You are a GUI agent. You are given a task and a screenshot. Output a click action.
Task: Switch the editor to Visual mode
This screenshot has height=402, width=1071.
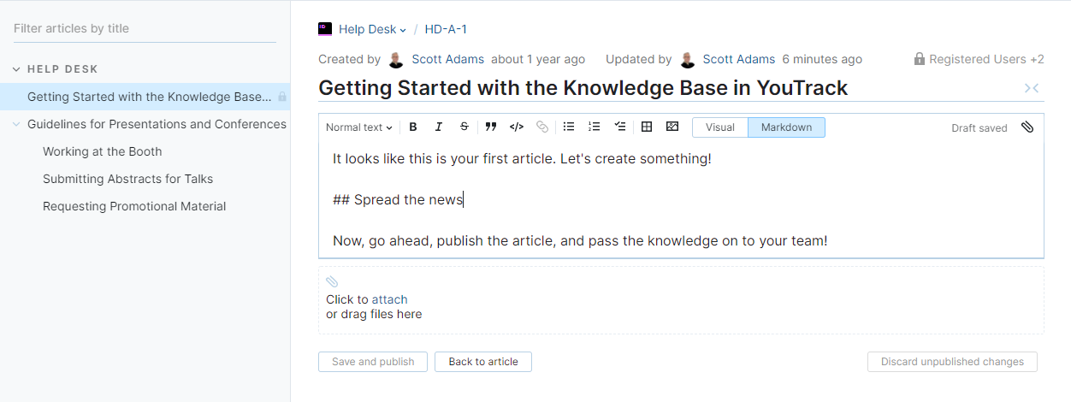point(720,127)
